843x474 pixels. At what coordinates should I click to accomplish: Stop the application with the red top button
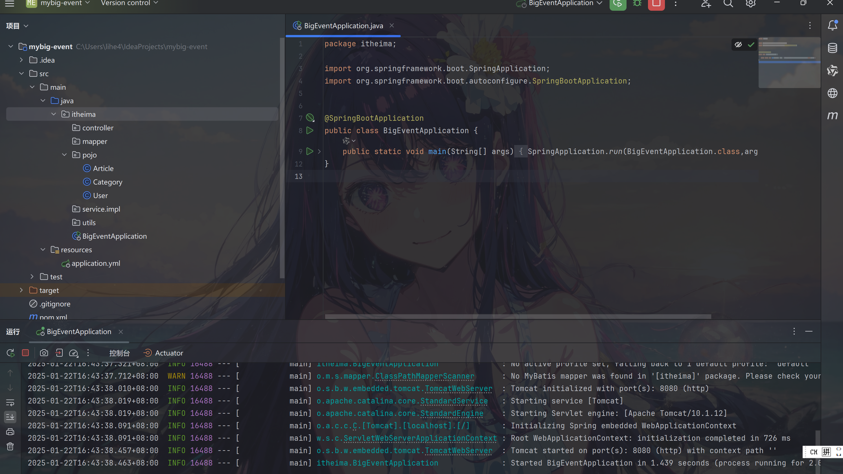pyautogui.click(x=656, y=4)
